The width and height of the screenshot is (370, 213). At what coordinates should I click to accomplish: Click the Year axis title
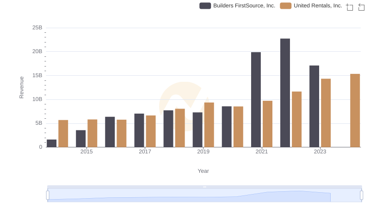203,171
